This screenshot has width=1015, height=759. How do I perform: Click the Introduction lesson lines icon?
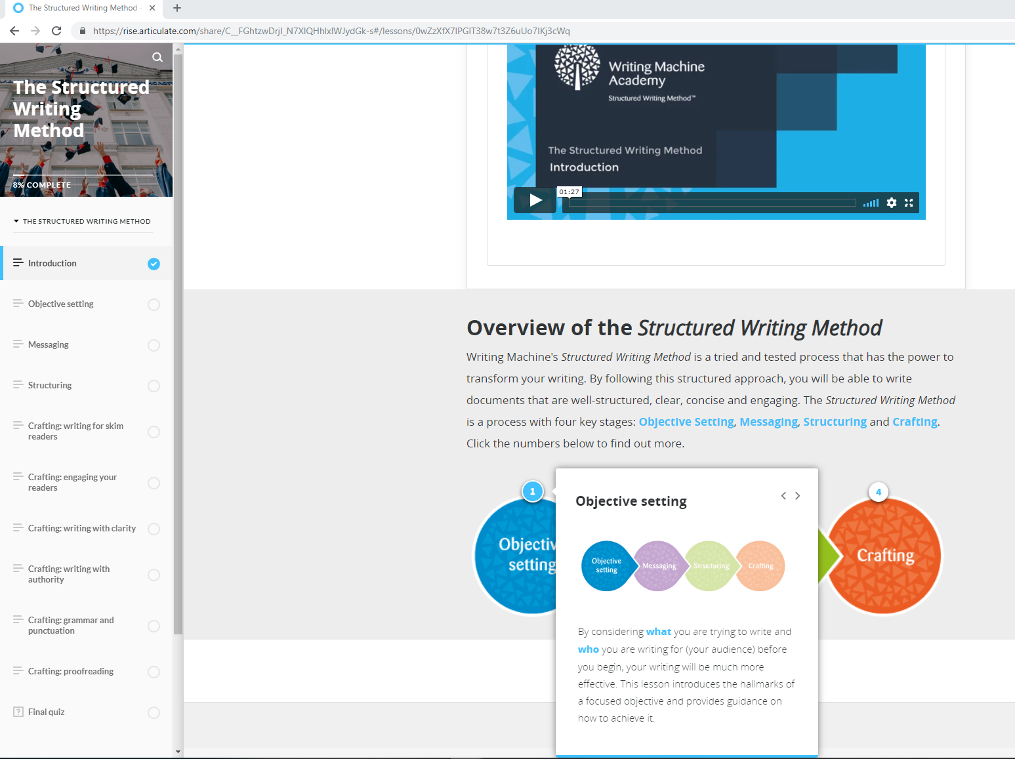(x=18, y=262)
